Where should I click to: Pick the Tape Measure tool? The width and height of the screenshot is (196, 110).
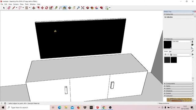[x=56, y=8]
